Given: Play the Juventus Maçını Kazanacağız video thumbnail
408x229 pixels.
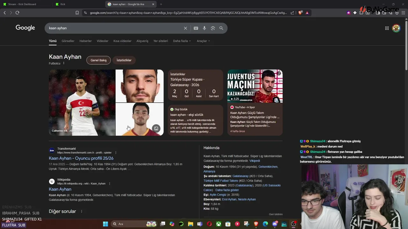Looking at the screenshot, I should pos(255,86).
